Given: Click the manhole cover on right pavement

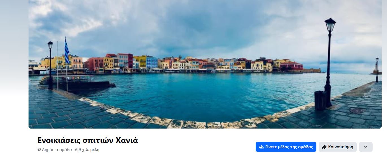Looking at the screenshot, I should click(358, 111).
